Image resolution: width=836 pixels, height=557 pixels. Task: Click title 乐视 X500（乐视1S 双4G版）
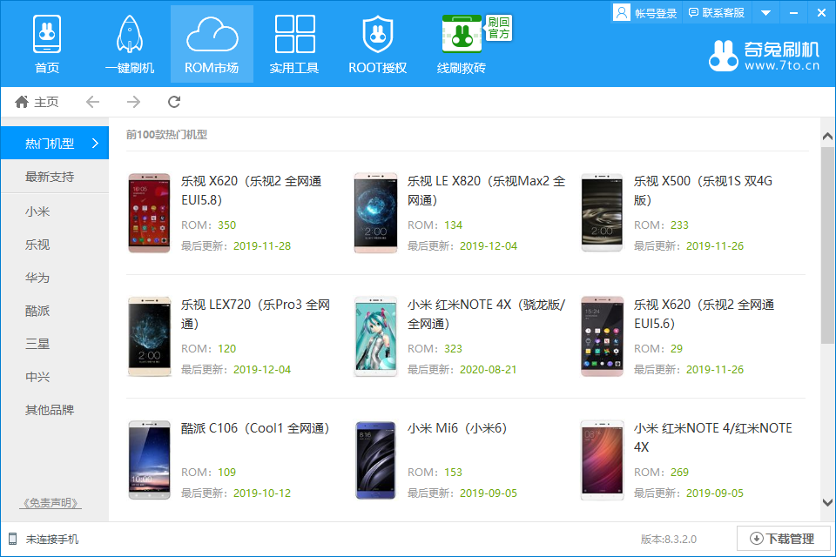[703, 191]
